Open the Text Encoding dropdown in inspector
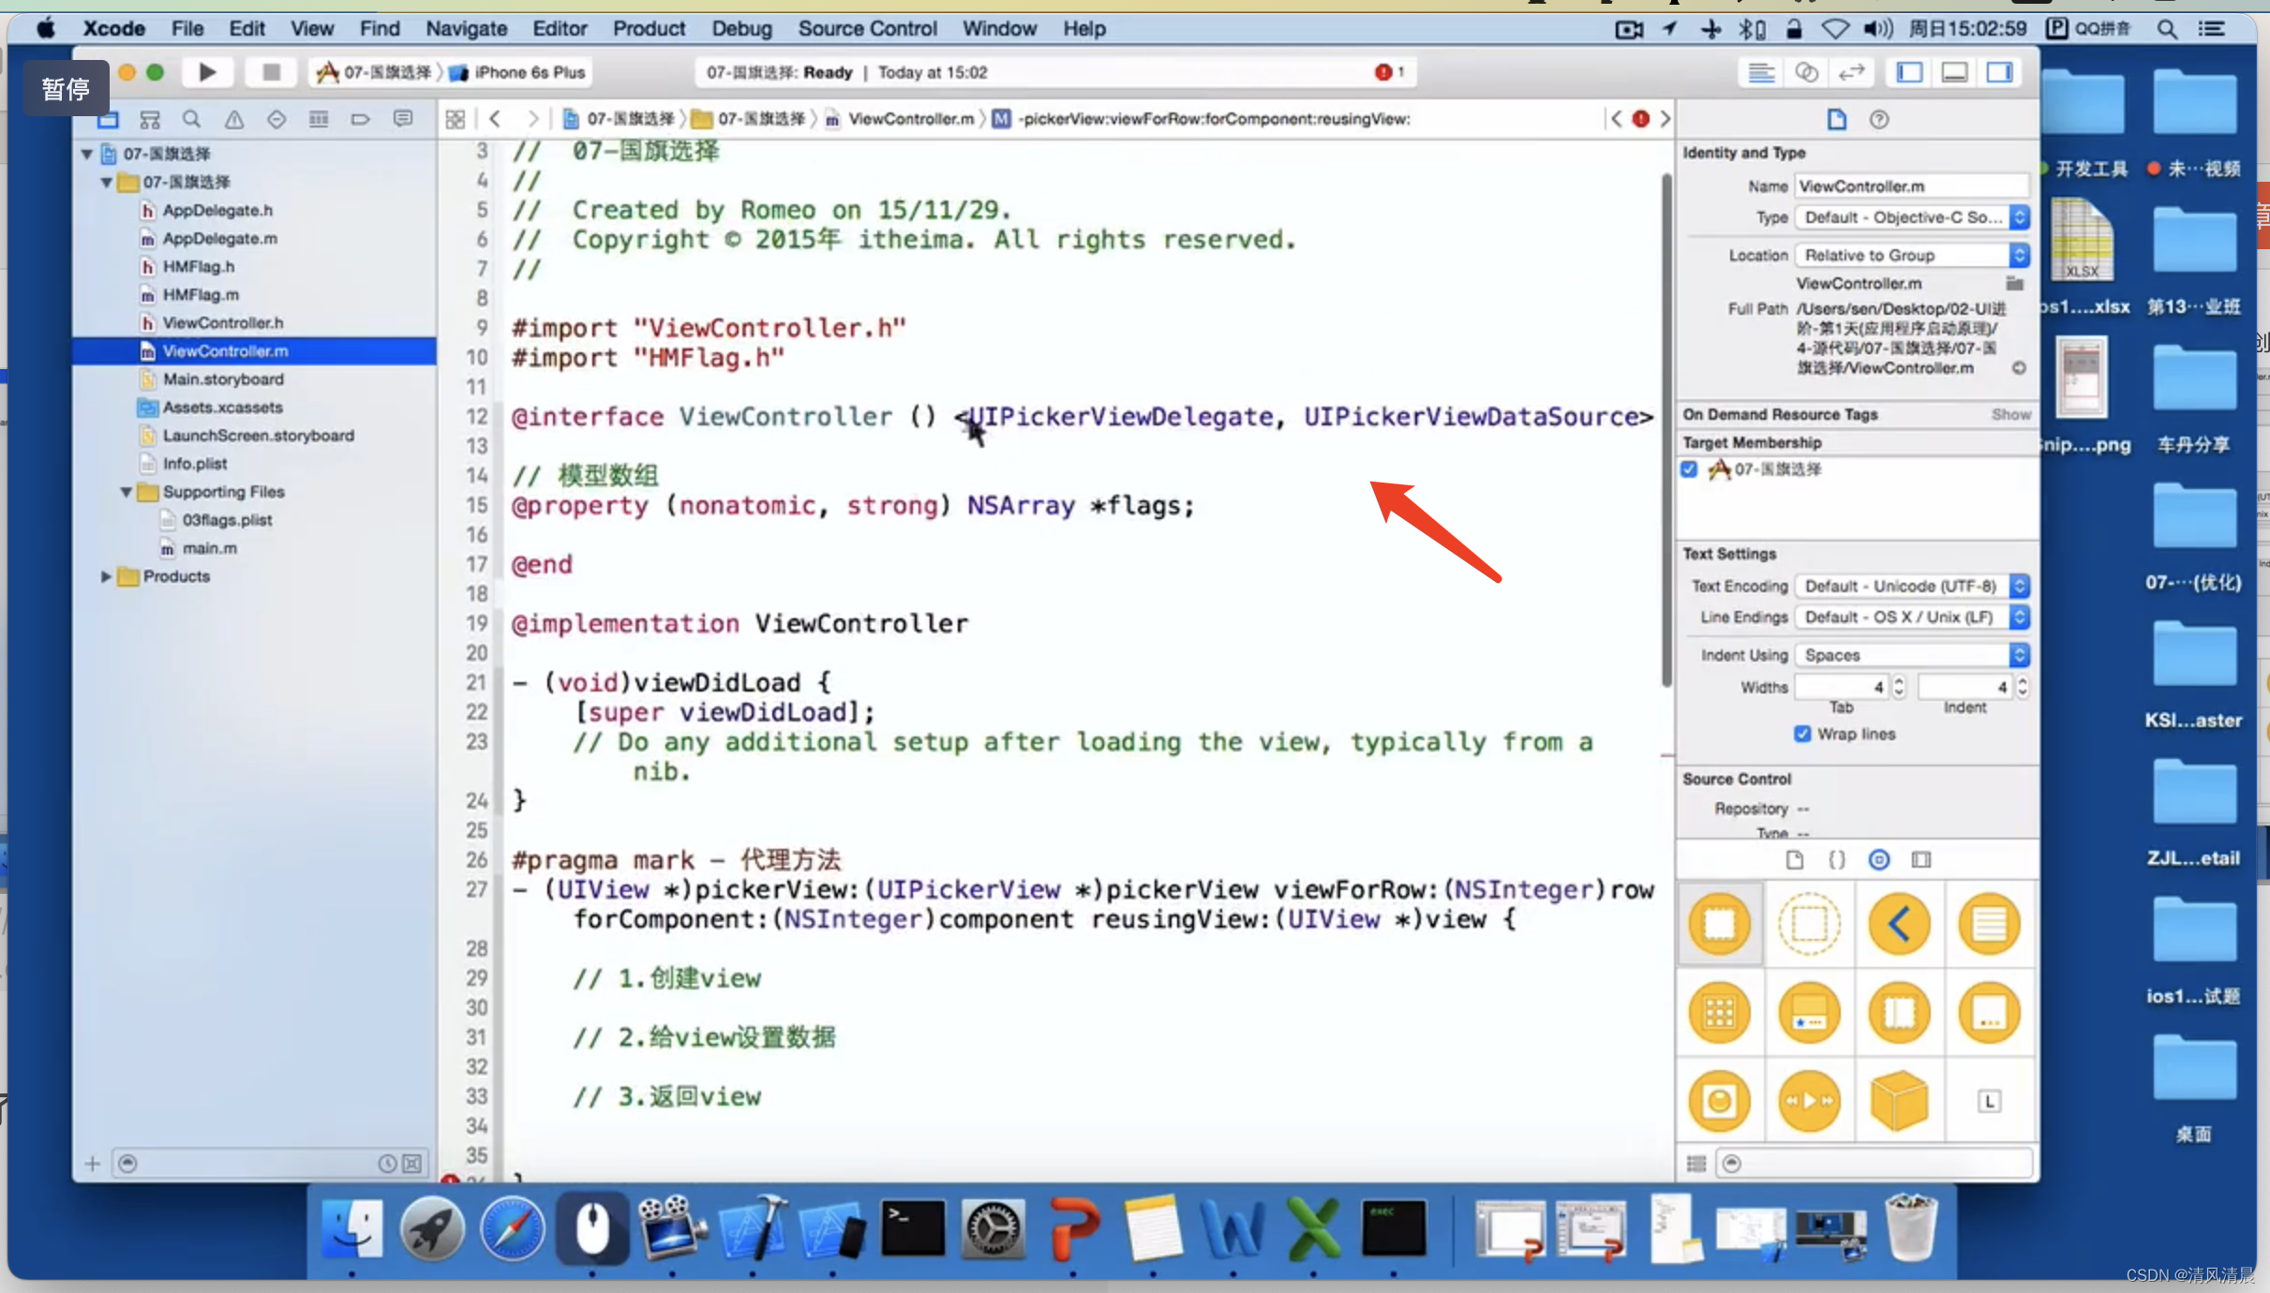The width and height of the screenshot is (2270, 1293). (1908, 584)
